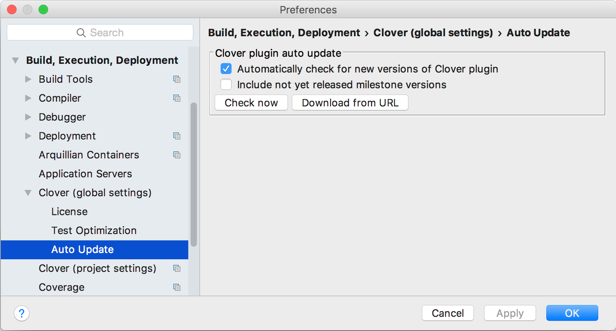The width and height of the screenshot is (616, 331).
Task: Click the icon beside Clover (project settings)
Action: coord(177,268)
